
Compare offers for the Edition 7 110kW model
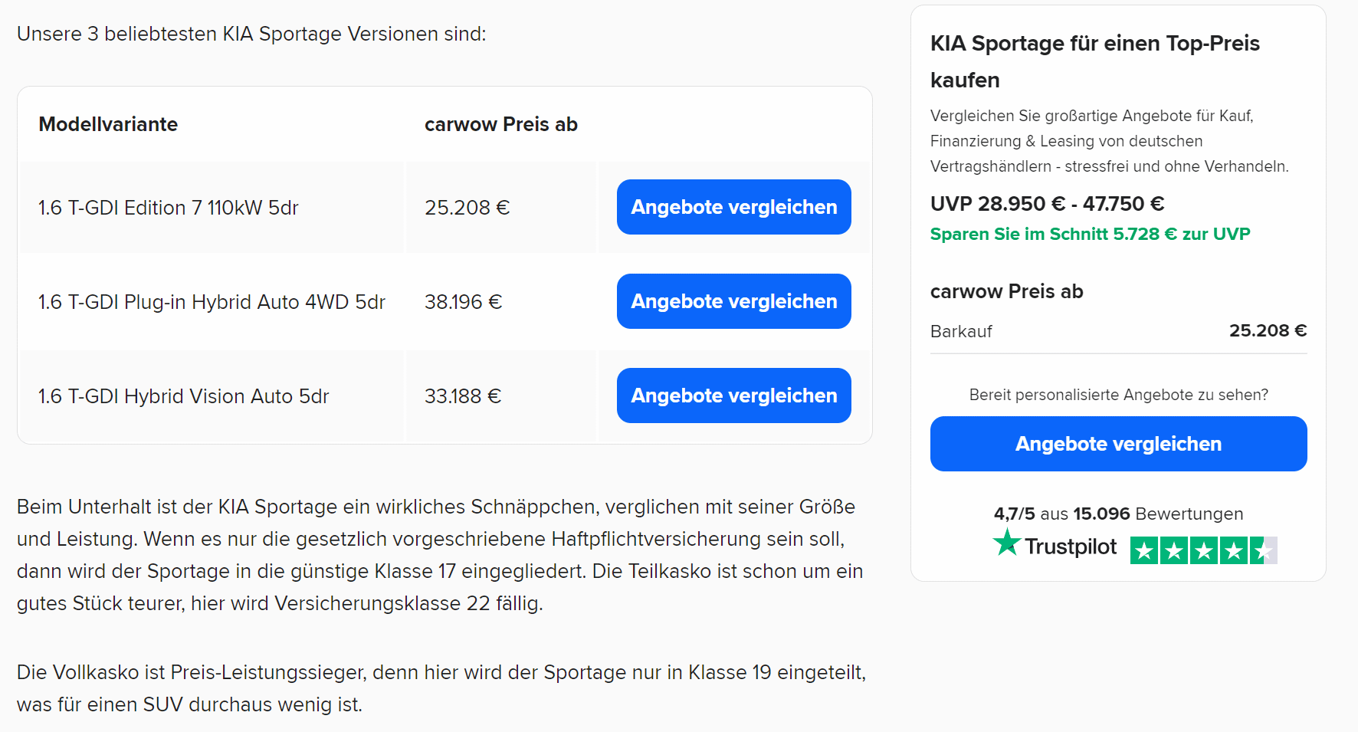click(x=733, y=207)
